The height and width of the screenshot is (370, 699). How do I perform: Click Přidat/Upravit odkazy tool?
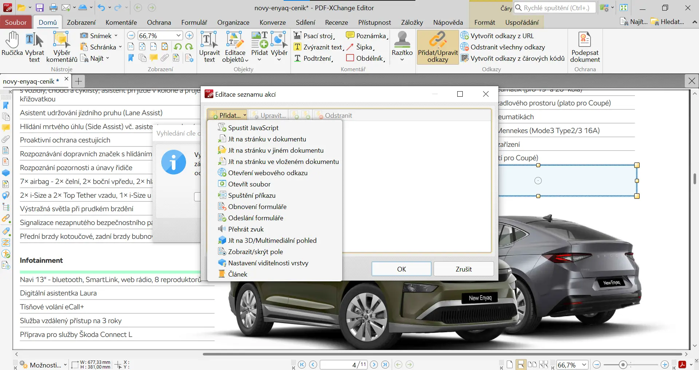[438, 47]
